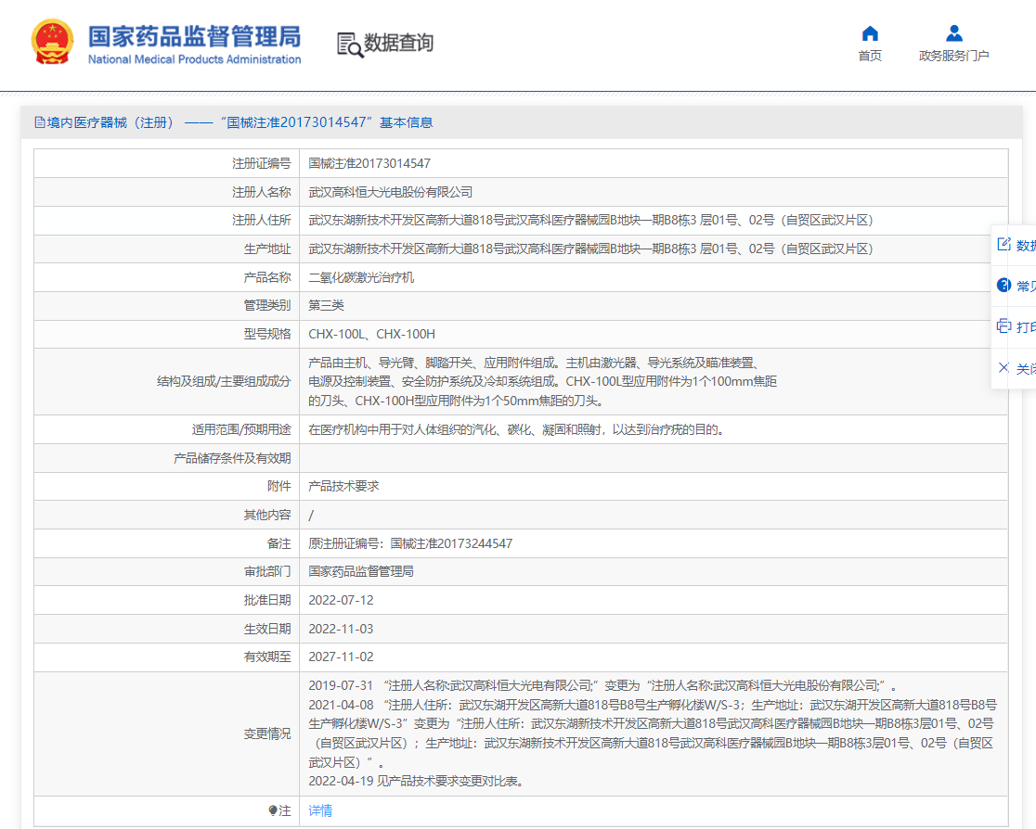Click the 注册证编号 row label
The image size is (1036, 829).
tap(261, 164)
